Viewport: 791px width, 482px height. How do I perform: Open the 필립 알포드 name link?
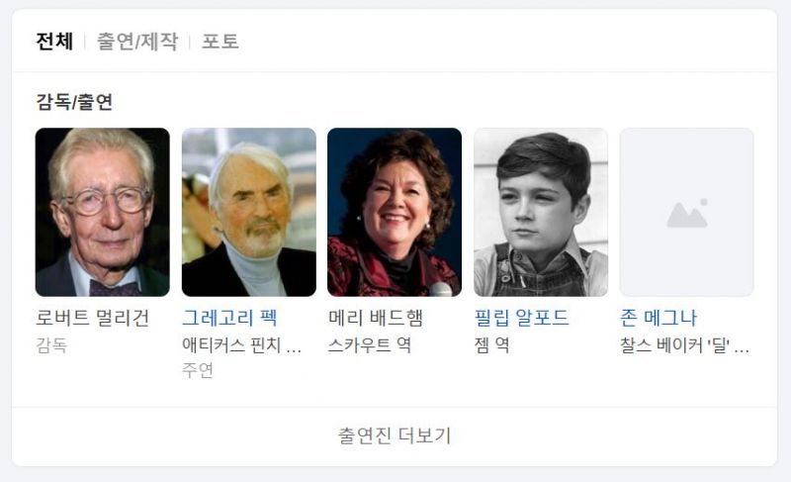(x=522, y=318)
